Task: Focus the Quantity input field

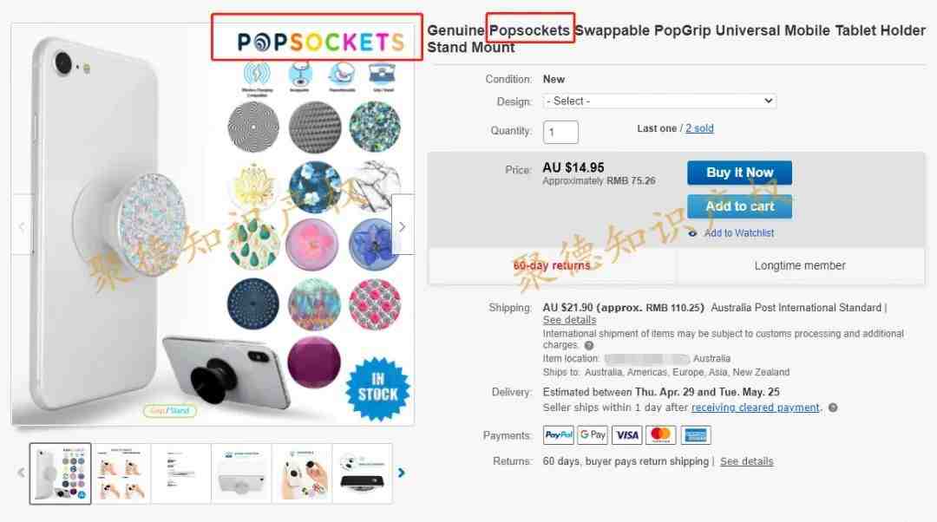Action: 560,132
